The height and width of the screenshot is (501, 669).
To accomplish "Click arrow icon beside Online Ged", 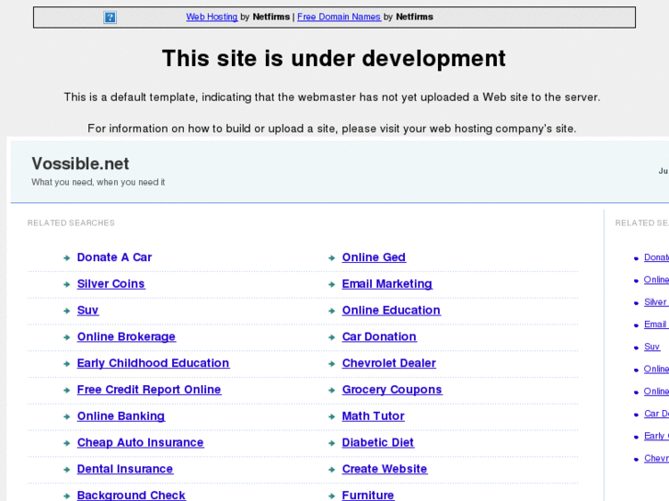I will (x=331, y=258).
